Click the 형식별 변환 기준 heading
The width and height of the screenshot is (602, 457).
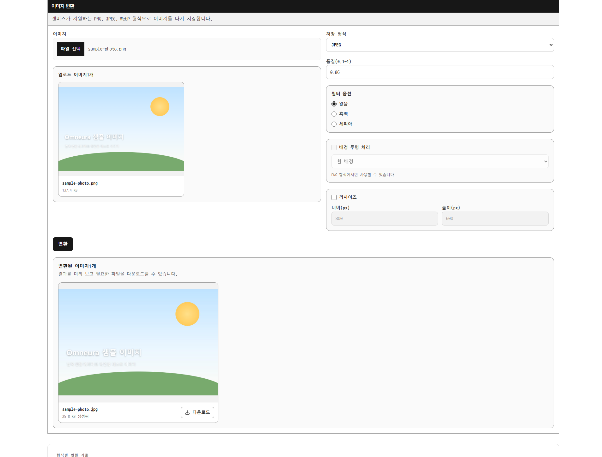[x=72, y=455]
